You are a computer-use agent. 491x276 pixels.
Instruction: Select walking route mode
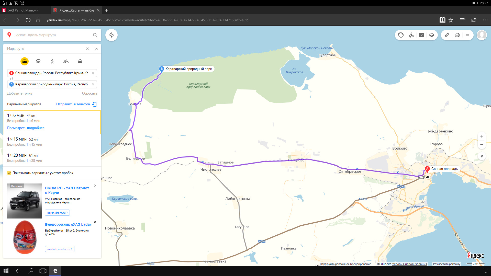52,61
